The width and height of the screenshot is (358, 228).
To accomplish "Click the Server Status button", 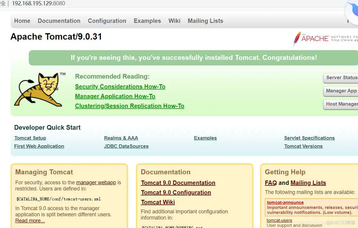I will 341,78.
